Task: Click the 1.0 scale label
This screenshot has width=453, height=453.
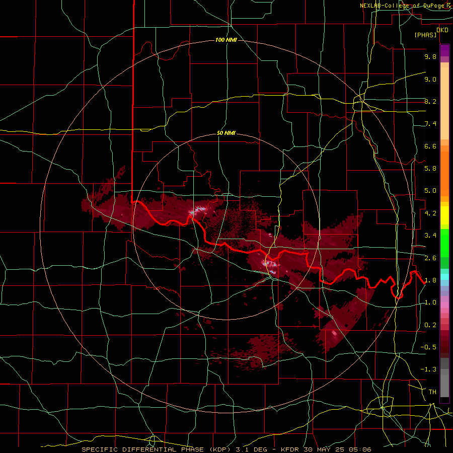Action: (x=430, y=303)
